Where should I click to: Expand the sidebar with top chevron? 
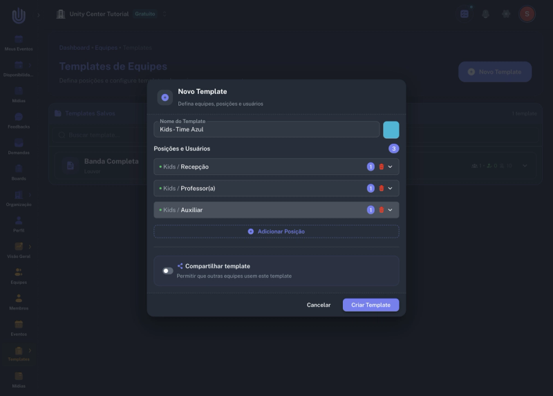tap(39, 15)
